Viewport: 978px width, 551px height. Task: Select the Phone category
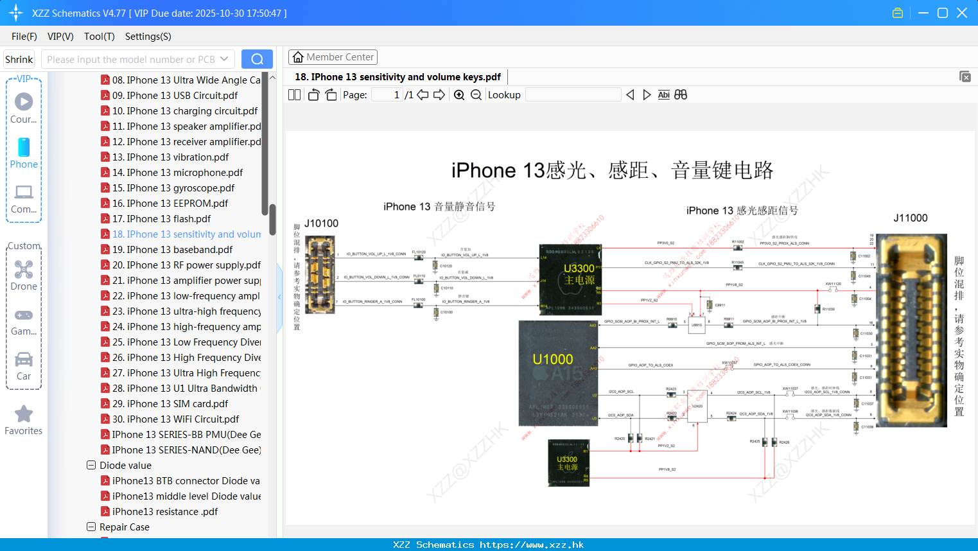(x=24, y=153)
